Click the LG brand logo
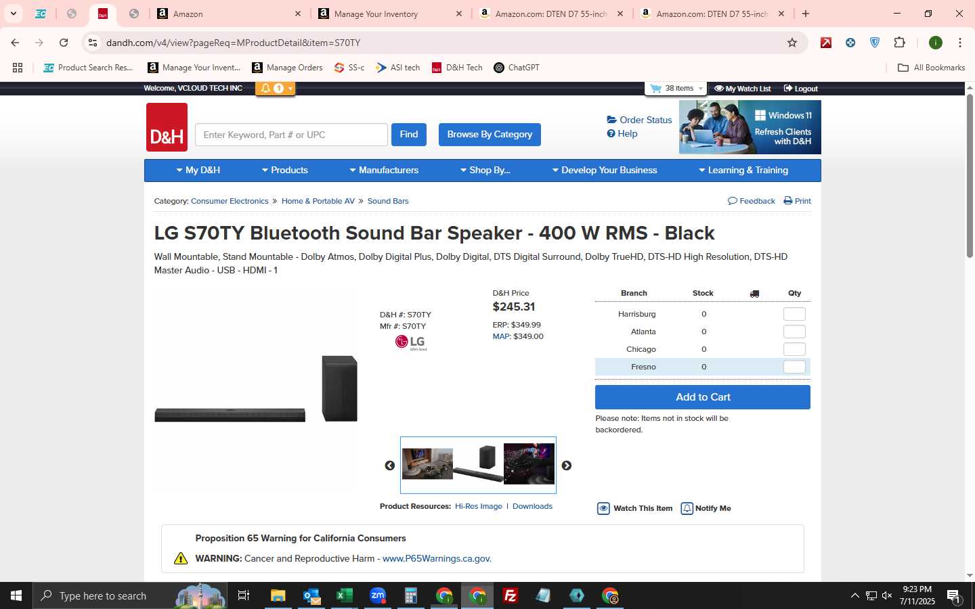Image resolution: width=975 pixels, height=609 pixels. [411, 342]
